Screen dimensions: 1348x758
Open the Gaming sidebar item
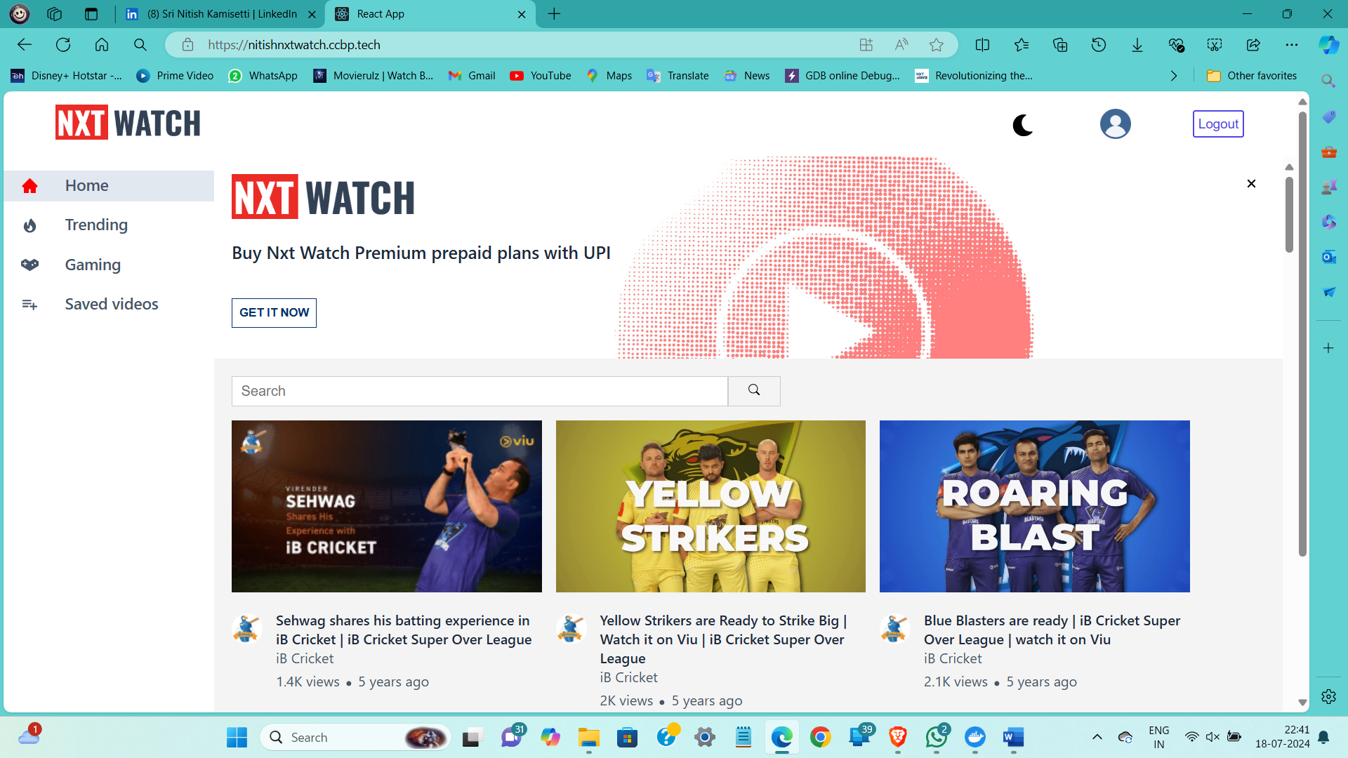click(x=109, y=265)
